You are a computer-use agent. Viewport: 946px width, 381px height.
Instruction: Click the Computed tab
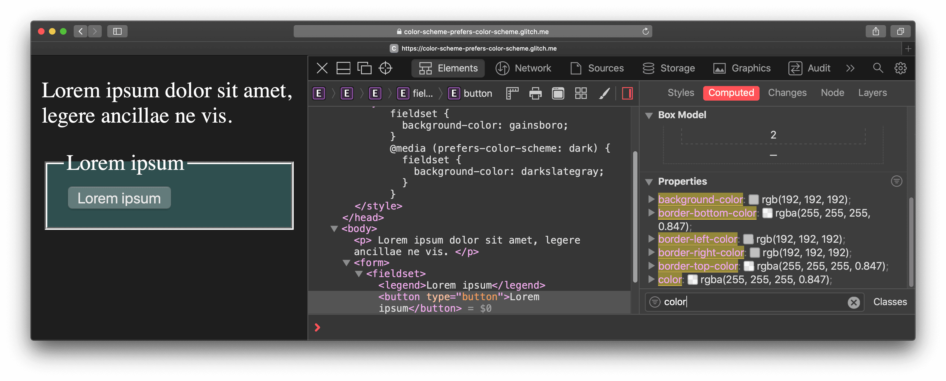pyautogui.click(x=731, y=93)
